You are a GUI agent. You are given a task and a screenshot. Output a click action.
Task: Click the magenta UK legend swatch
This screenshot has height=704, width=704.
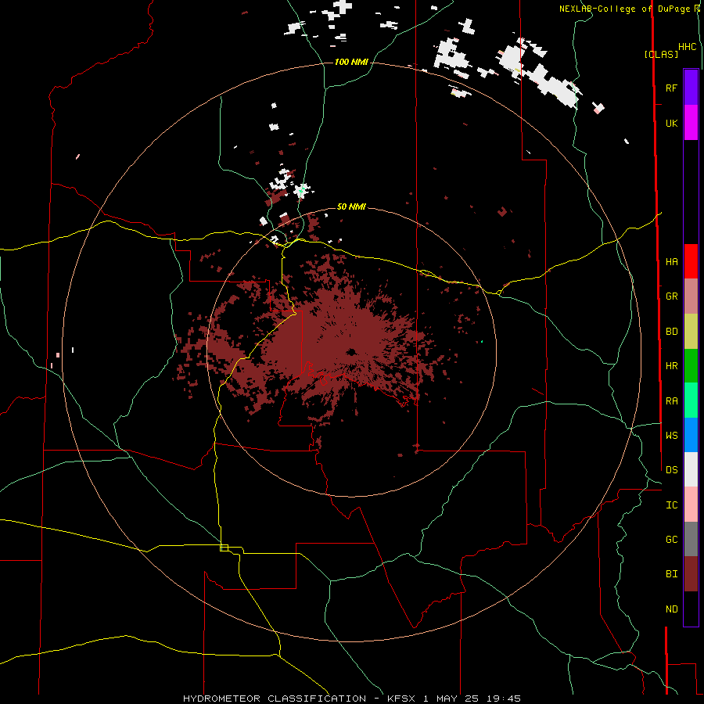[x=691, y=123]
